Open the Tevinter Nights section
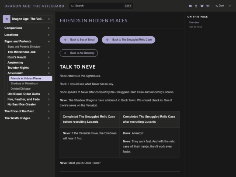236x177 pixels. point(18,68)
